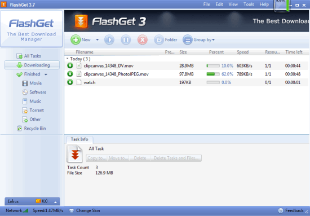310x216 pixels.
Task: Click the Feedback link
Action: click(291, 211)
